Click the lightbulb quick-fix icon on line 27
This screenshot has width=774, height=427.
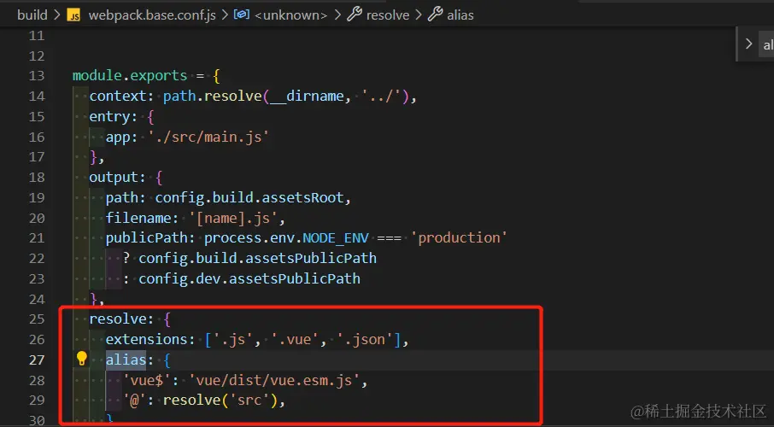(x=81, y=359)
